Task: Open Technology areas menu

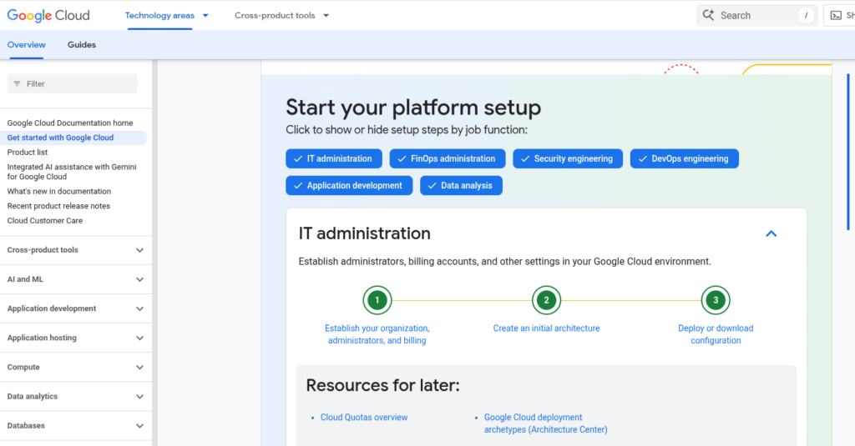Action: click(x=159, y=15)
